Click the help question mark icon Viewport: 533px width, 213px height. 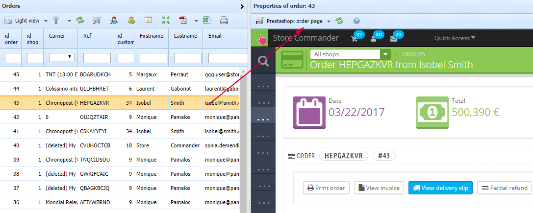(356, 21)
